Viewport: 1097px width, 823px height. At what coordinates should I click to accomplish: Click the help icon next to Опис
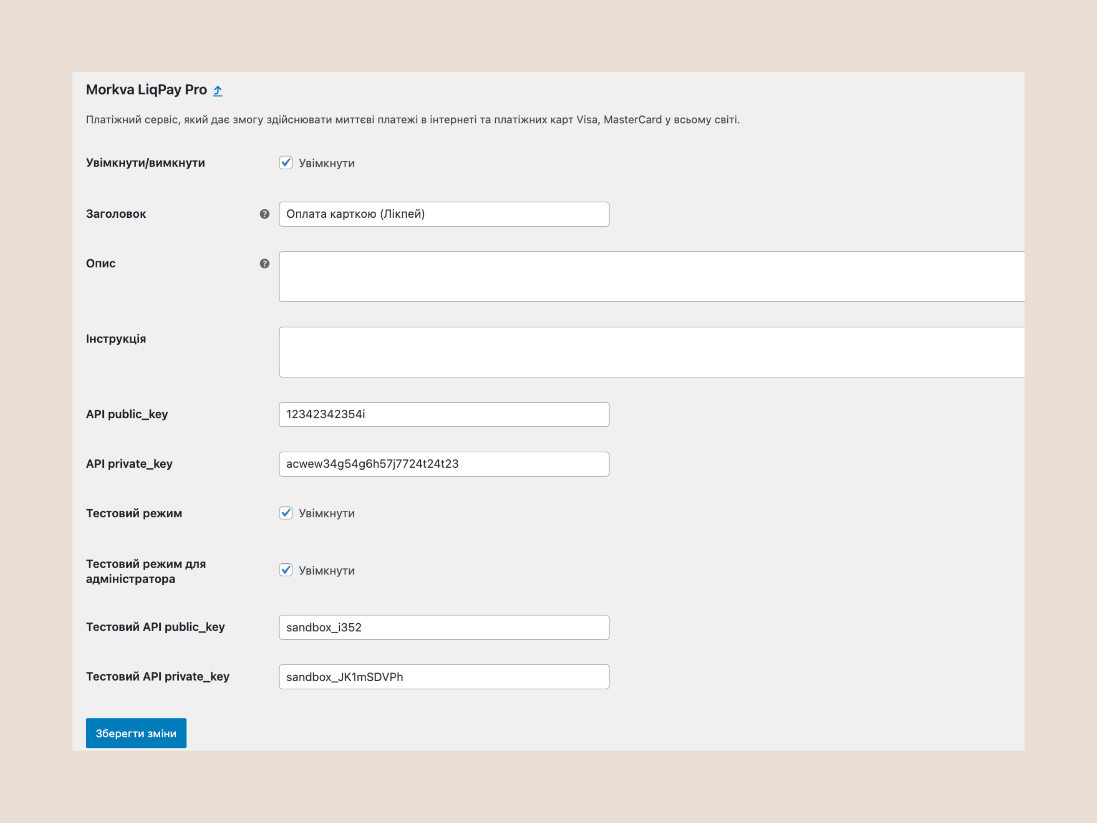pos(264,264)
